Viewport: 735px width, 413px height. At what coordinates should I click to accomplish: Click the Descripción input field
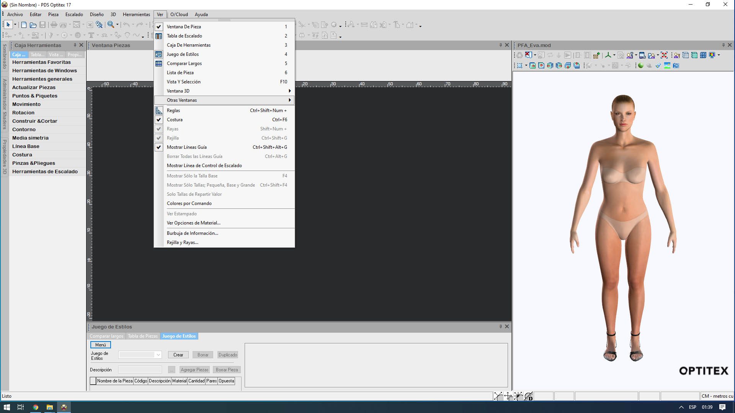(140, 370)
